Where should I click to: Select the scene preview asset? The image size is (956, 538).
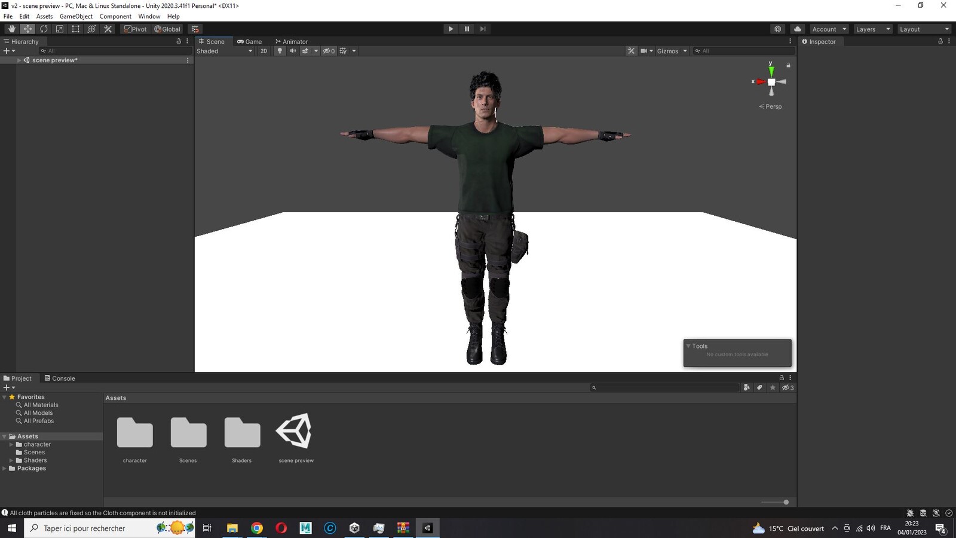pos(296,437)
